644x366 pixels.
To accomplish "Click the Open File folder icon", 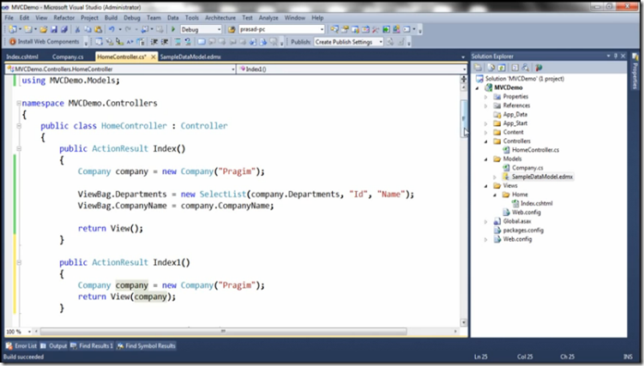I will click(43, 29).
